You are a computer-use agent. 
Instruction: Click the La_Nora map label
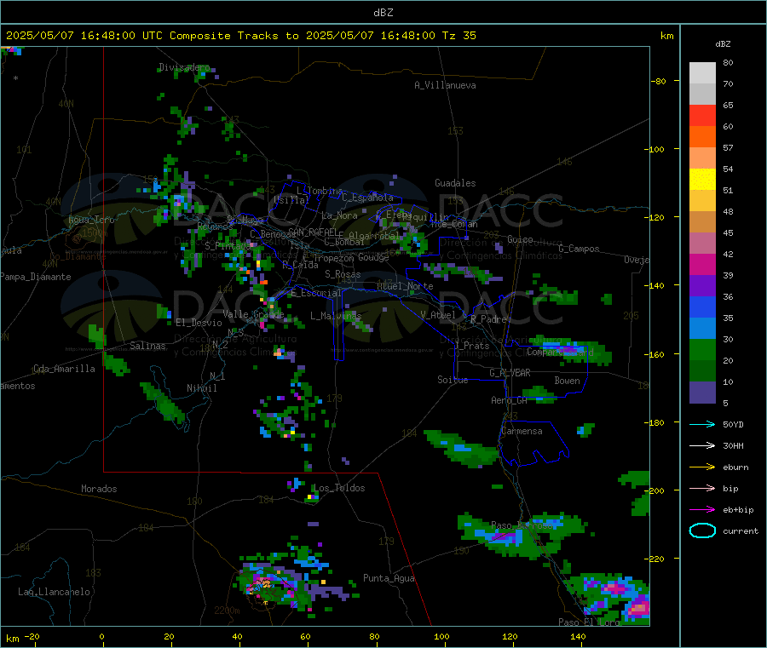340,215
